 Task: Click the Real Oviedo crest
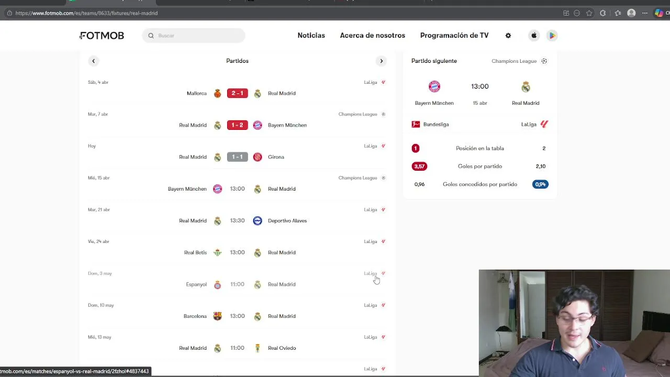[257, 348]
